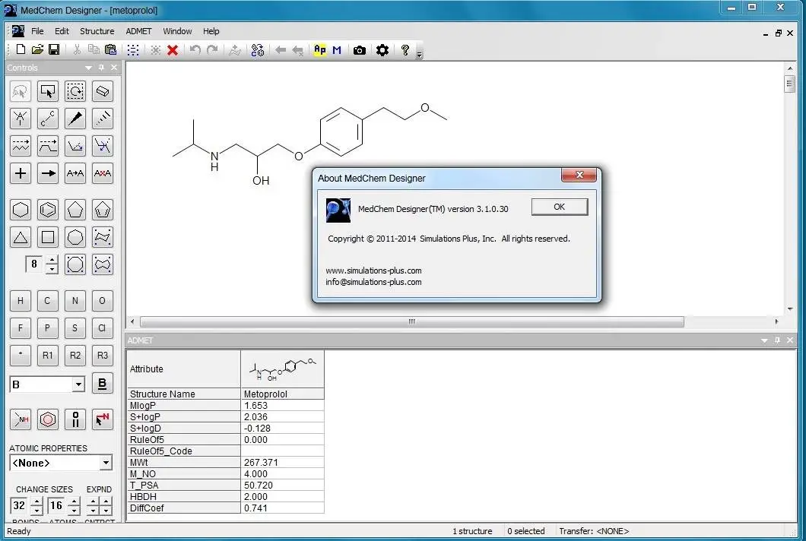The height and width of the screenshot is (541, 806).
Task: Create a new document from the toolbar
Action: pos(21,50)
